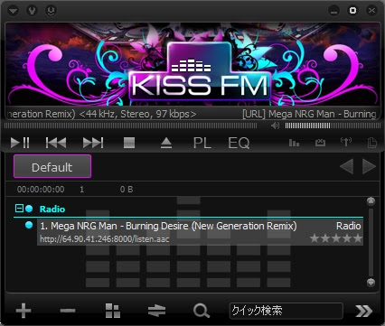Screen dimensions: 385x326
Task: Go to the previous track
Action: pyautogui.click(x=56, y=143)
